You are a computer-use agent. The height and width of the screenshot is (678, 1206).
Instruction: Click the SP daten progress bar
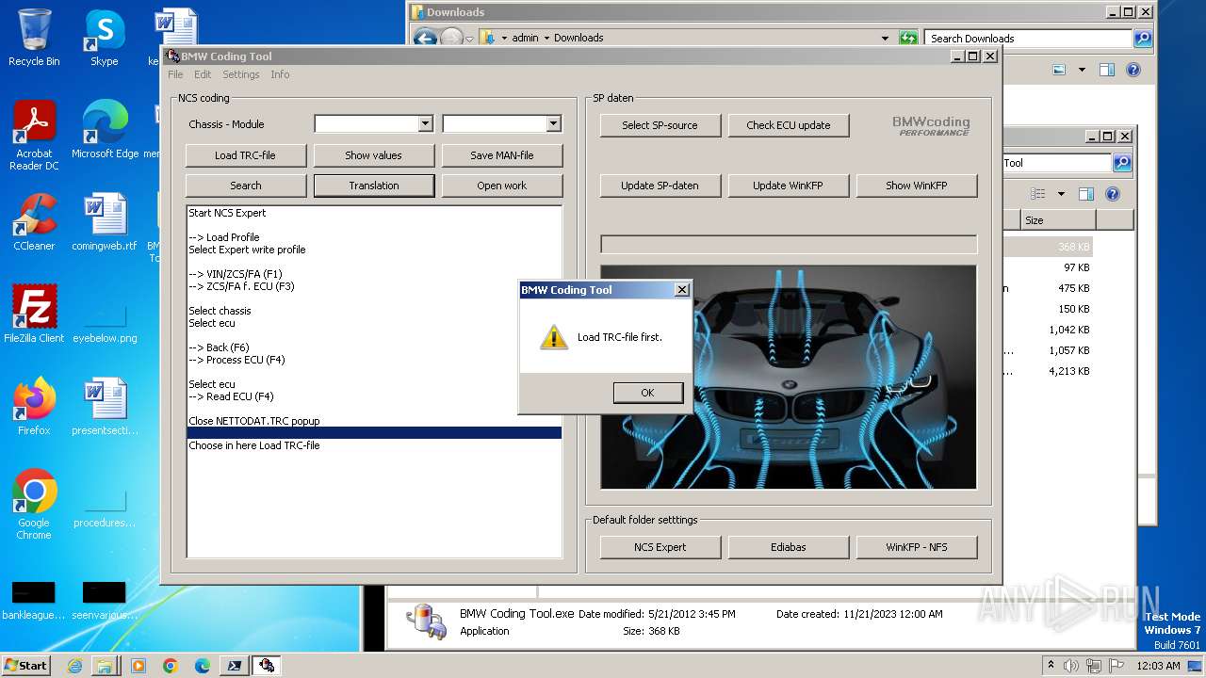(789, 245)
